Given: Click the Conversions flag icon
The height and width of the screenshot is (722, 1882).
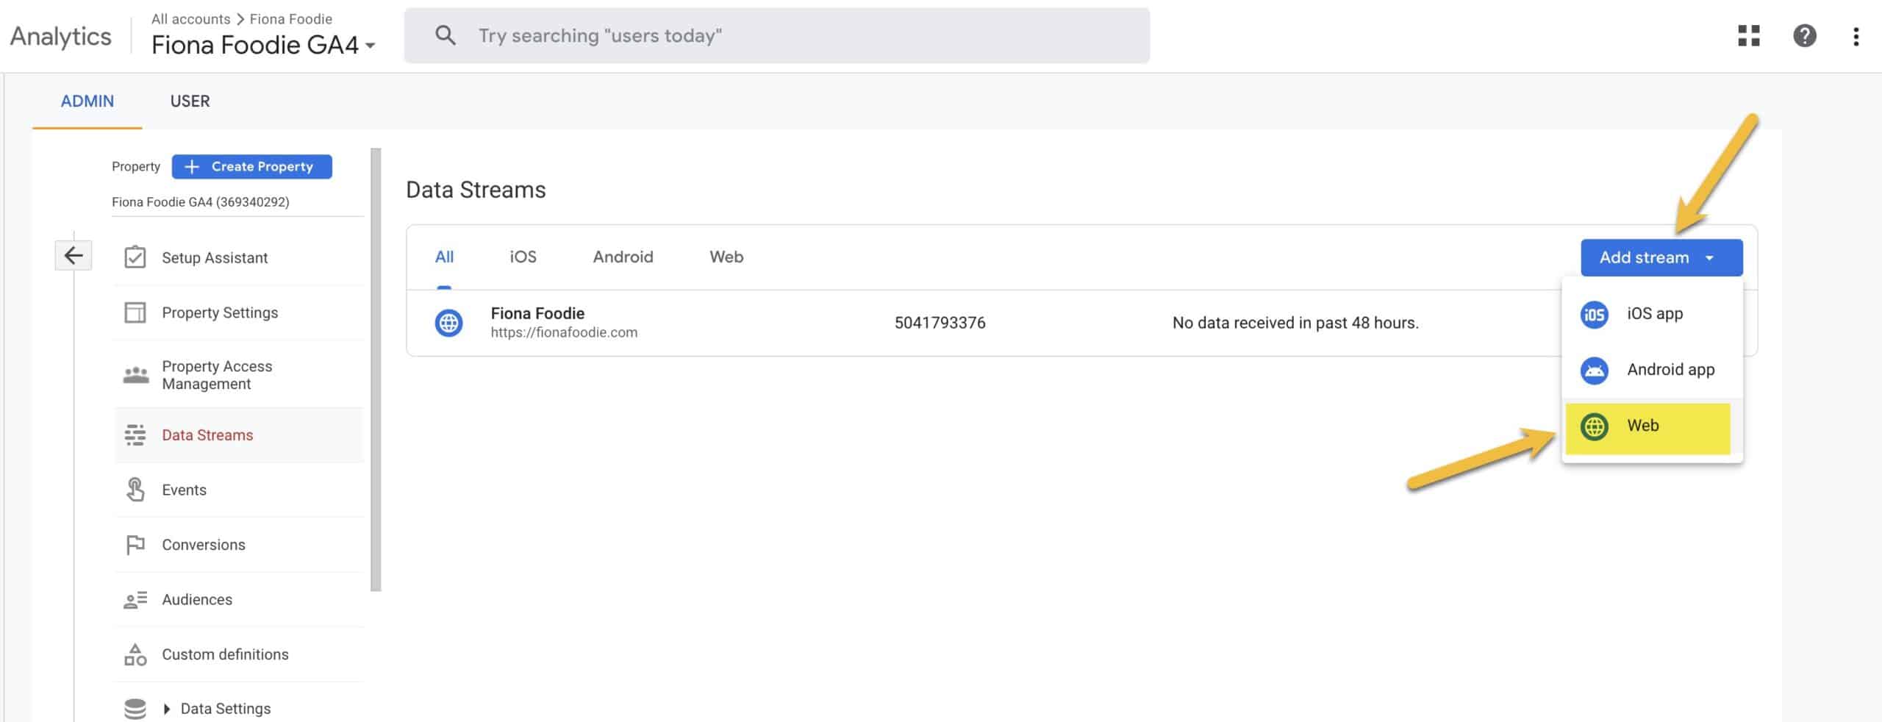Looking at the screenshot, I should pos(135,545).
